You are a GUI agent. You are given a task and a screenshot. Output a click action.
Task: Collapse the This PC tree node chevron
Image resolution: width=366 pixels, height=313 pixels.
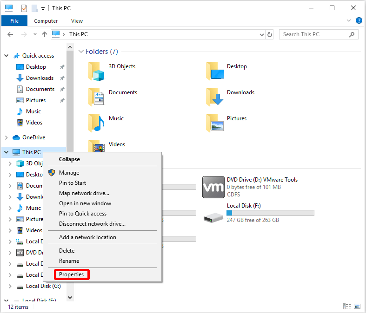pyautogui.click(x=7, y=152)
